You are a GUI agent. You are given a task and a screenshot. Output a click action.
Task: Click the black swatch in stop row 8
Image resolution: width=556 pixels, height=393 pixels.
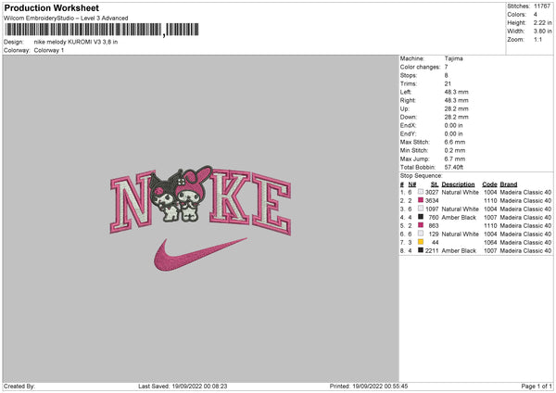click(421, 250)
